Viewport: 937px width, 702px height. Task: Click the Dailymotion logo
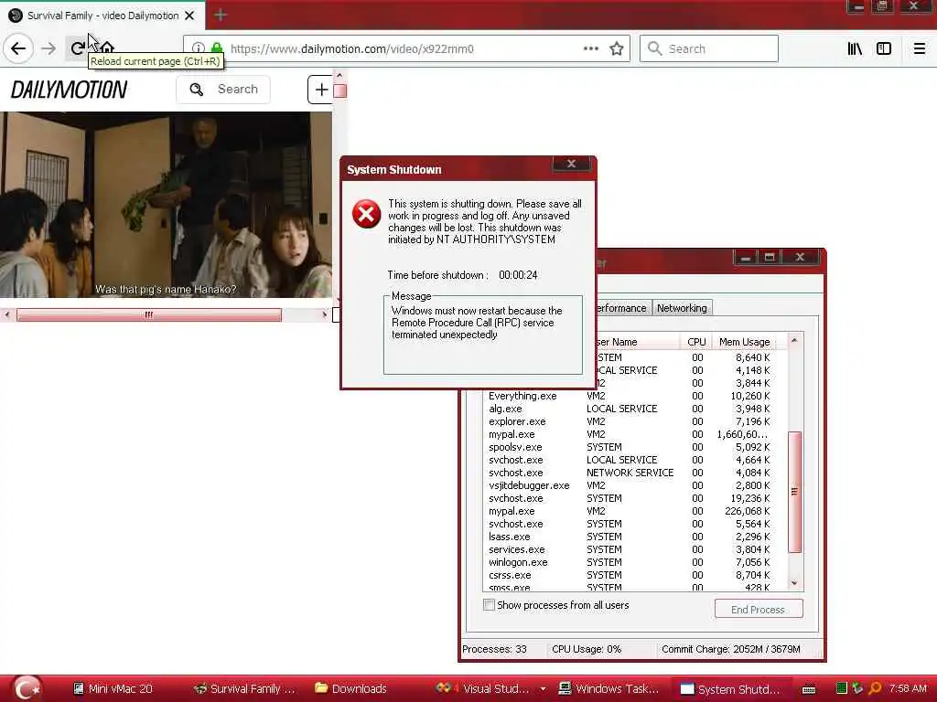[x=69, y=90]
